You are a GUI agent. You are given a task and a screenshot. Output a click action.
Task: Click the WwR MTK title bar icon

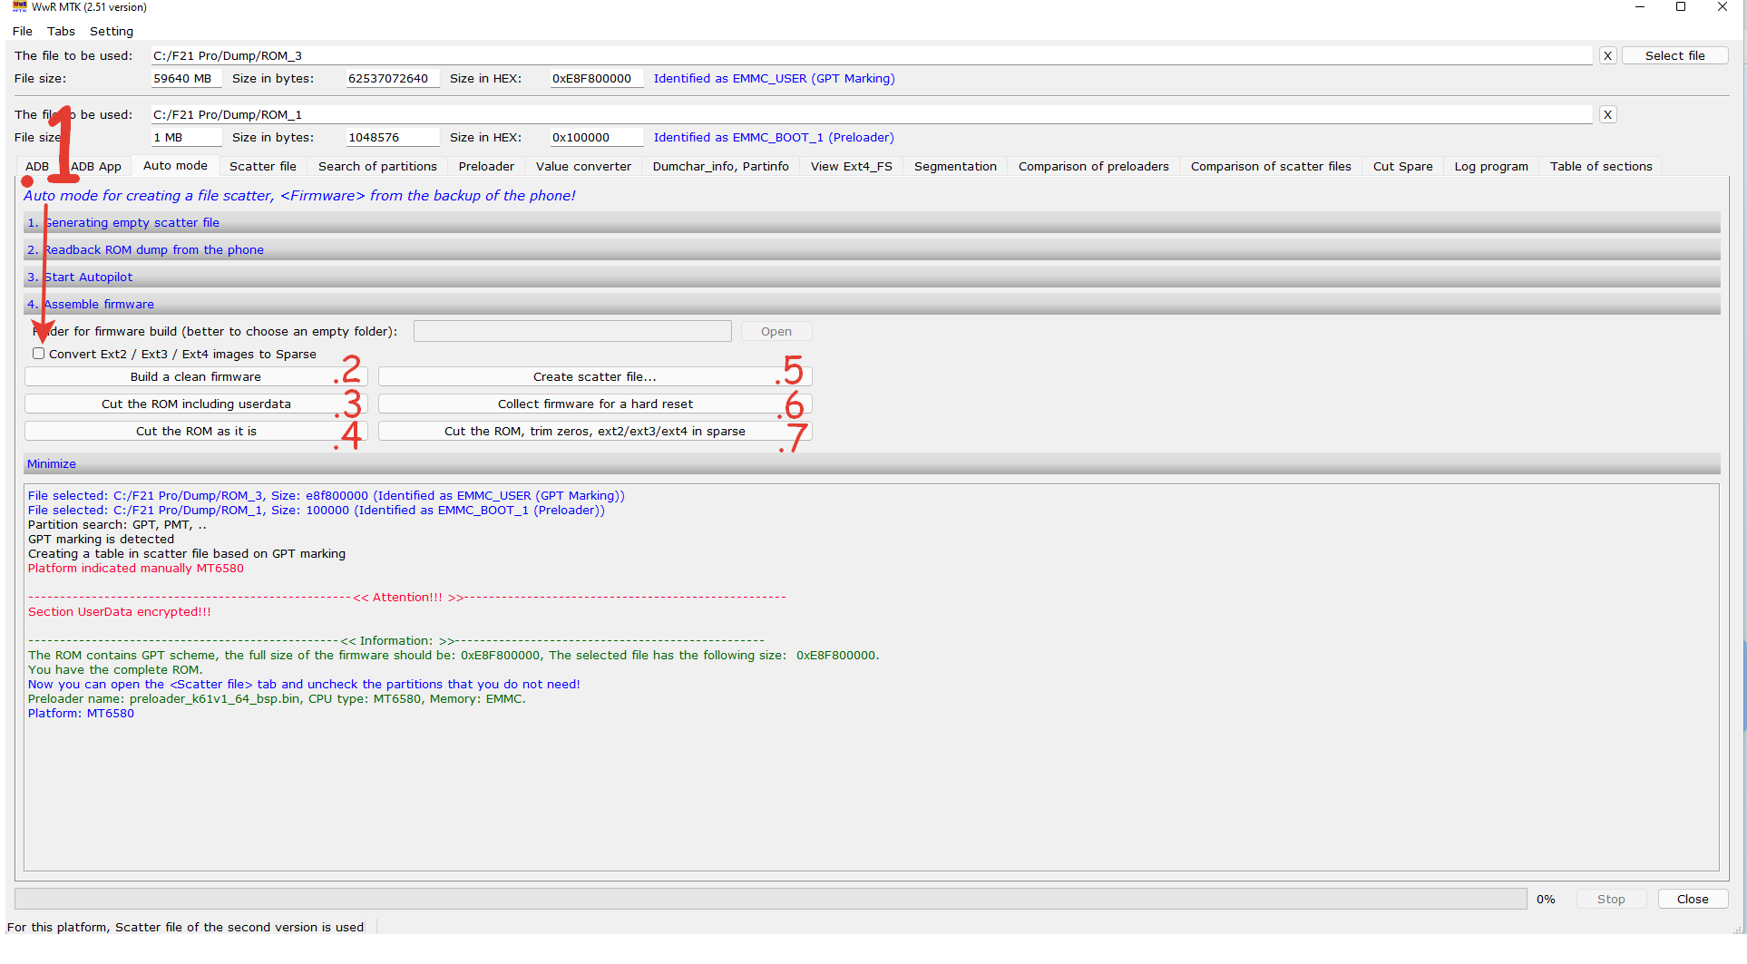pos(19,6)
